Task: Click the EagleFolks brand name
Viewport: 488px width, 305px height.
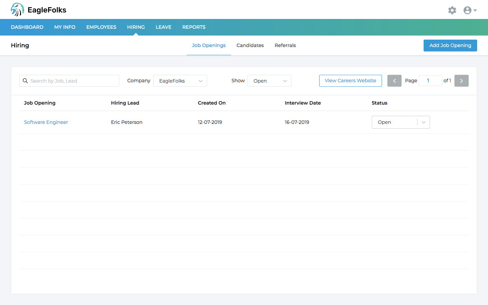Action: click(x=47, y=10)
